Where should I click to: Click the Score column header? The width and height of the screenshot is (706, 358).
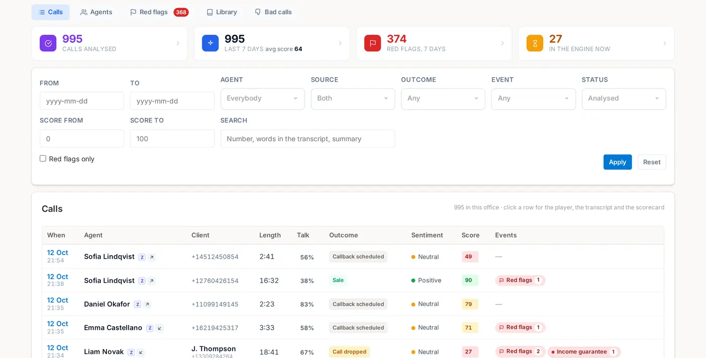point(470,235)
